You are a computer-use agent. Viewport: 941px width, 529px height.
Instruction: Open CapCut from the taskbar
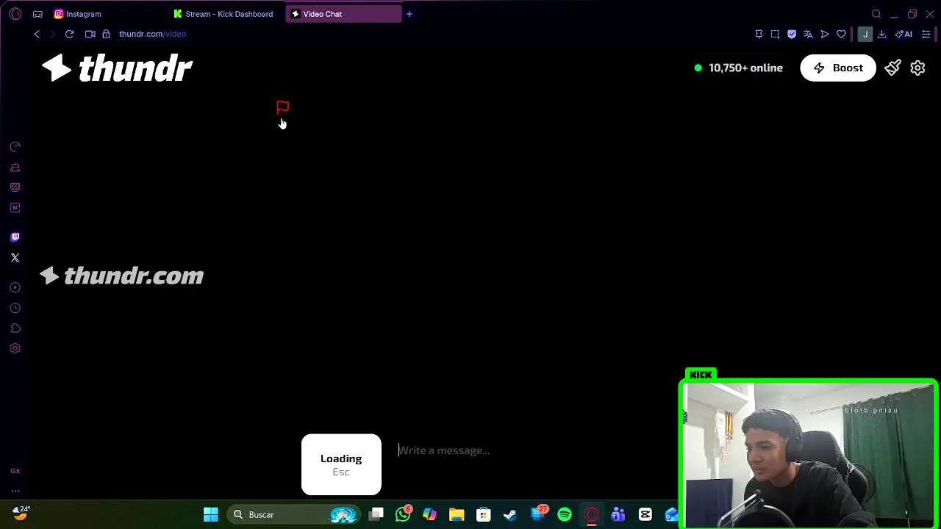645,514
